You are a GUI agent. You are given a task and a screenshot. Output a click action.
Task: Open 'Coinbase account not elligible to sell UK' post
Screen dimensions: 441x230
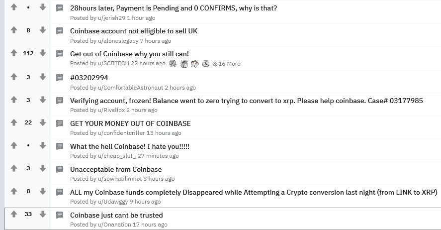click(x=134, y=31)
